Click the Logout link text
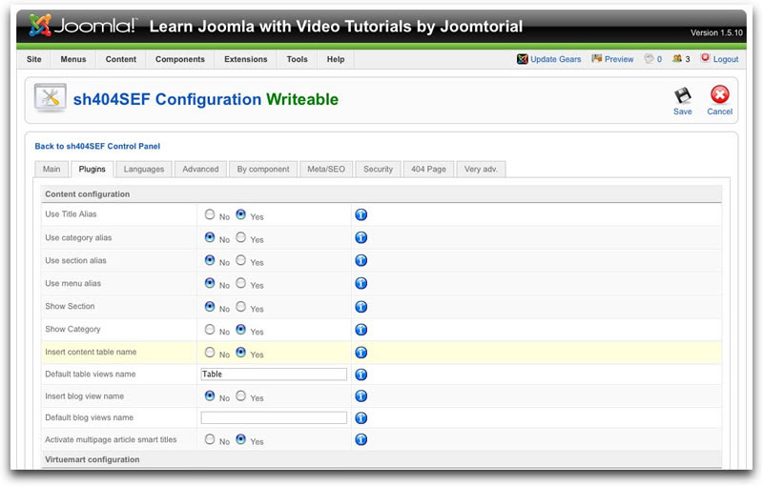 point(726,59)
